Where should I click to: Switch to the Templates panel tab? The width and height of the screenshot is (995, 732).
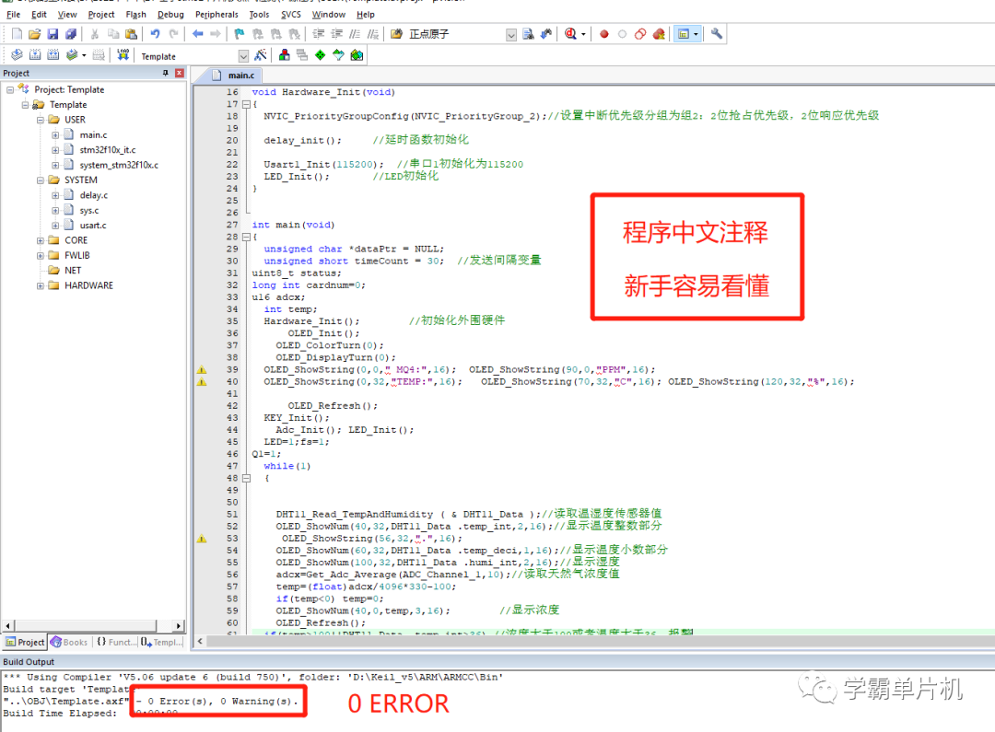click(161, 642)
